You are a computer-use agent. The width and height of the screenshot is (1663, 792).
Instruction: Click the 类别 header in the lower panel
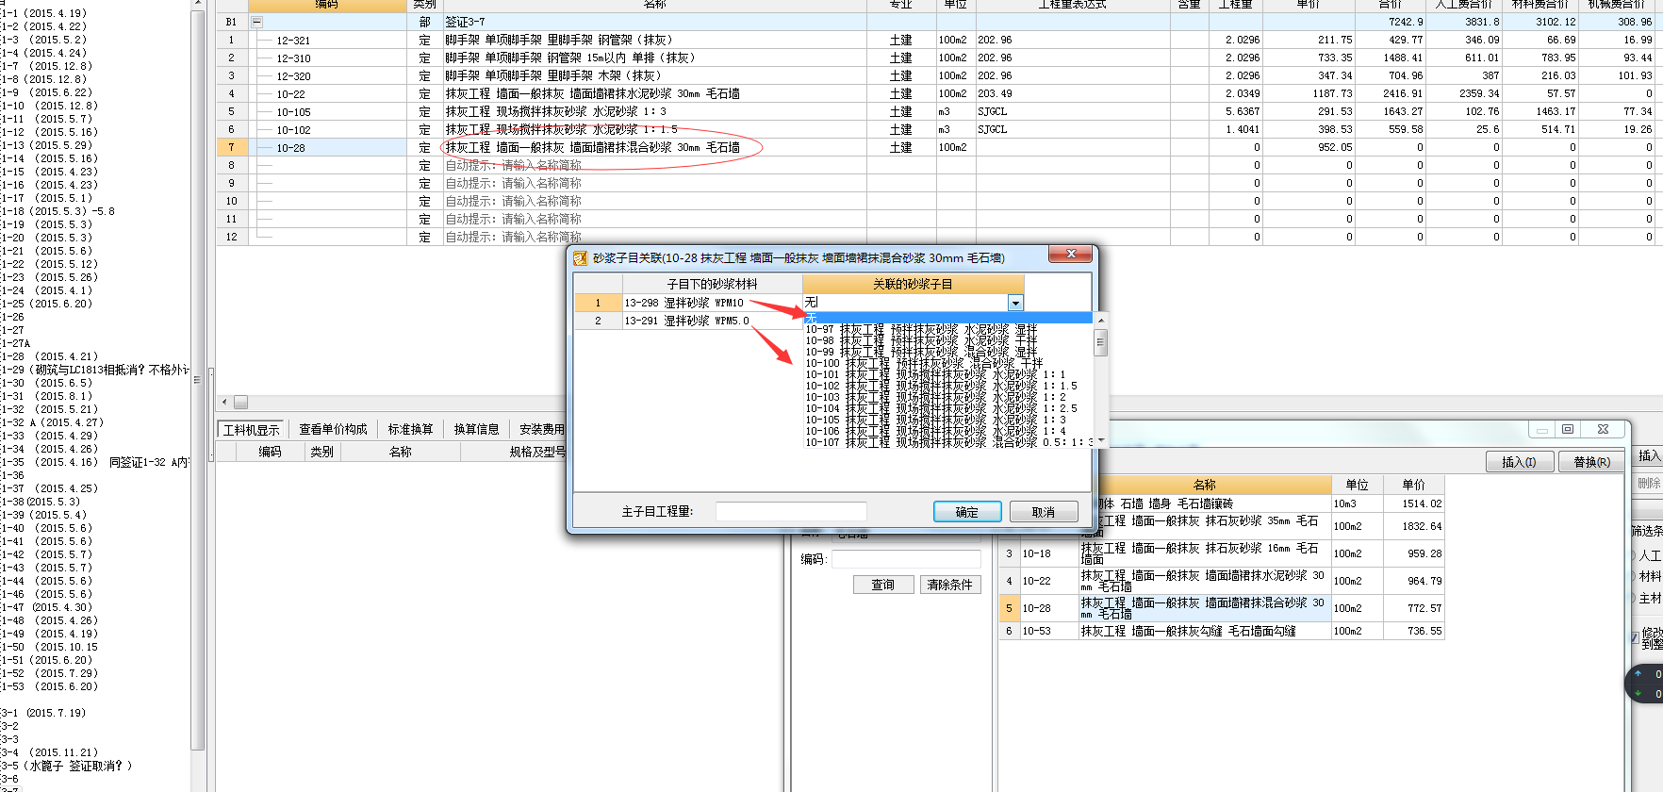point(321,452)
